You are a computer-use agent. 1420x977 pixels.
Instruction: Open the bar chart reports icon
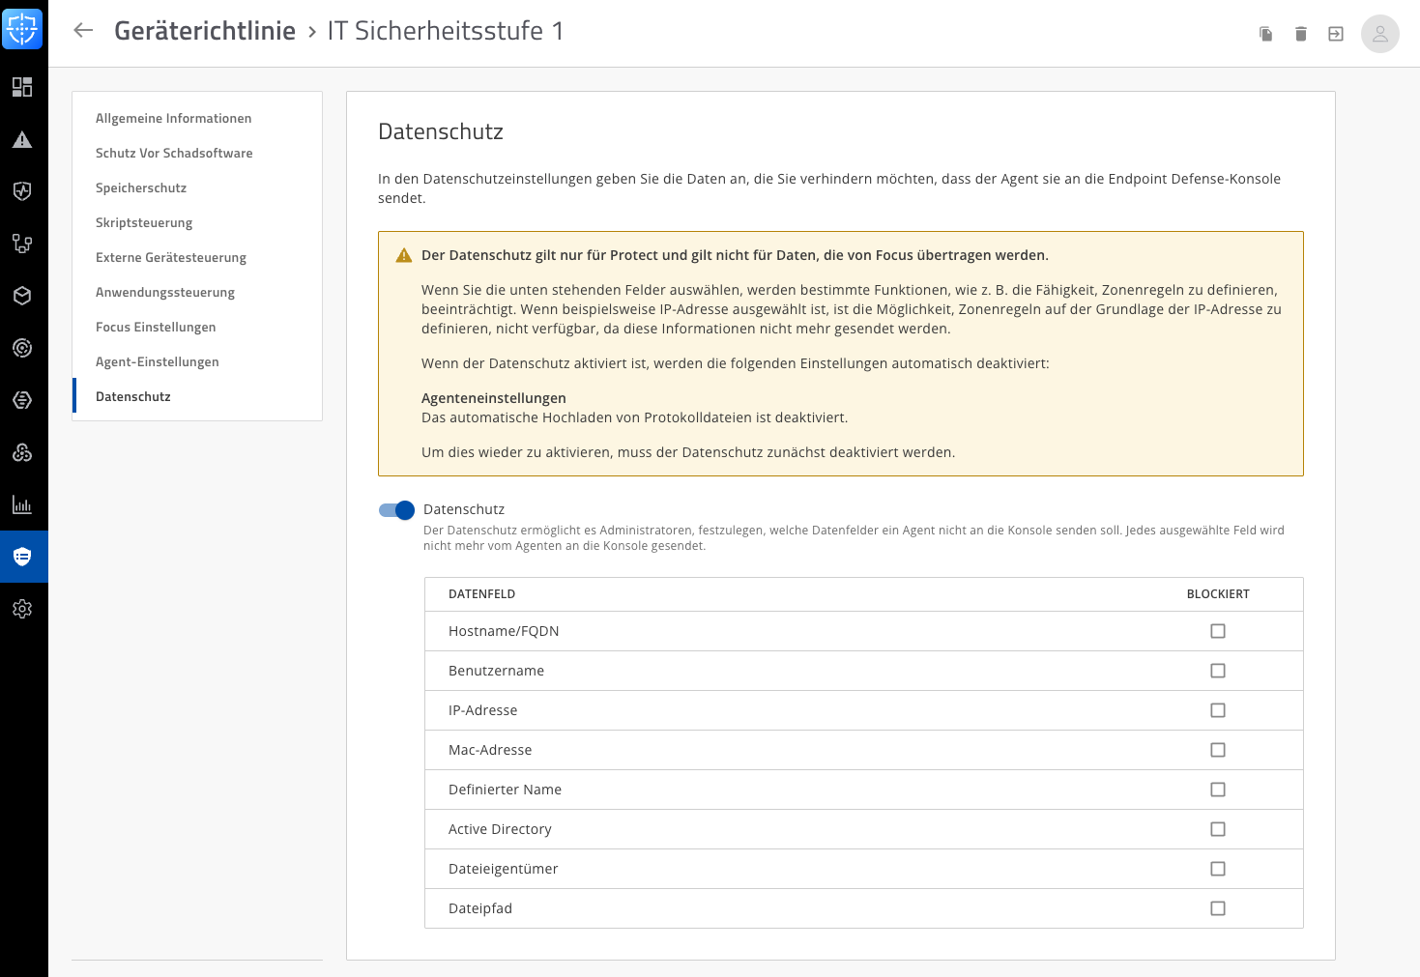22,504
